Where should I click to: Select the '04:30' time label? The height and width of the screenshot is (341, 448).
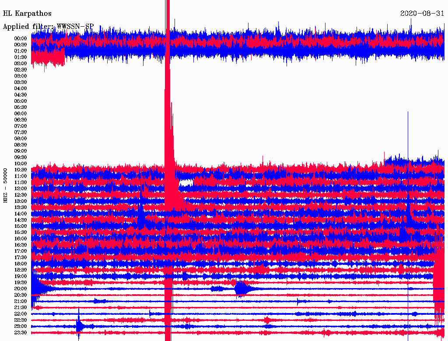pos(21,95)
